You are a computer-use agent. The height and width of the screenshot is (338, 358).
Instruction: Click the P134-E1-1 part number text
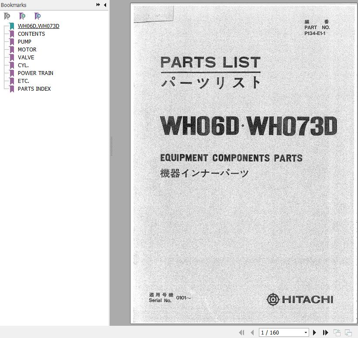pos(315,33)
